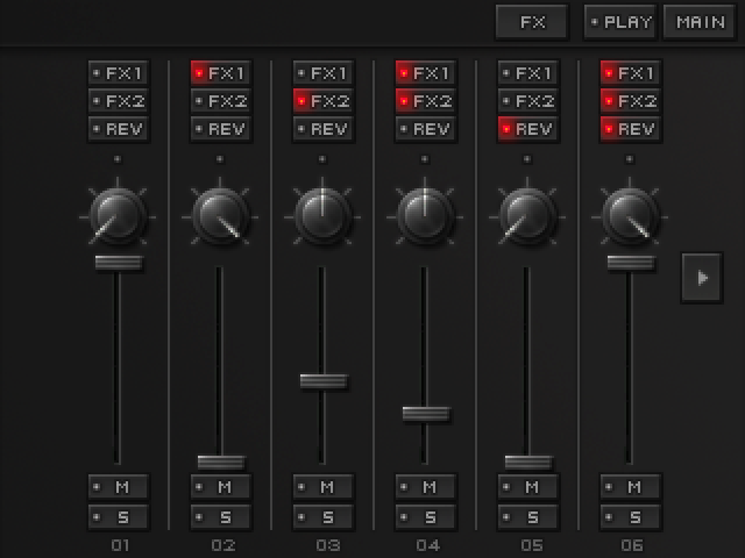Mute channel 05 with M button
This screenshot has height=558, width=745.
coord(528,487)
